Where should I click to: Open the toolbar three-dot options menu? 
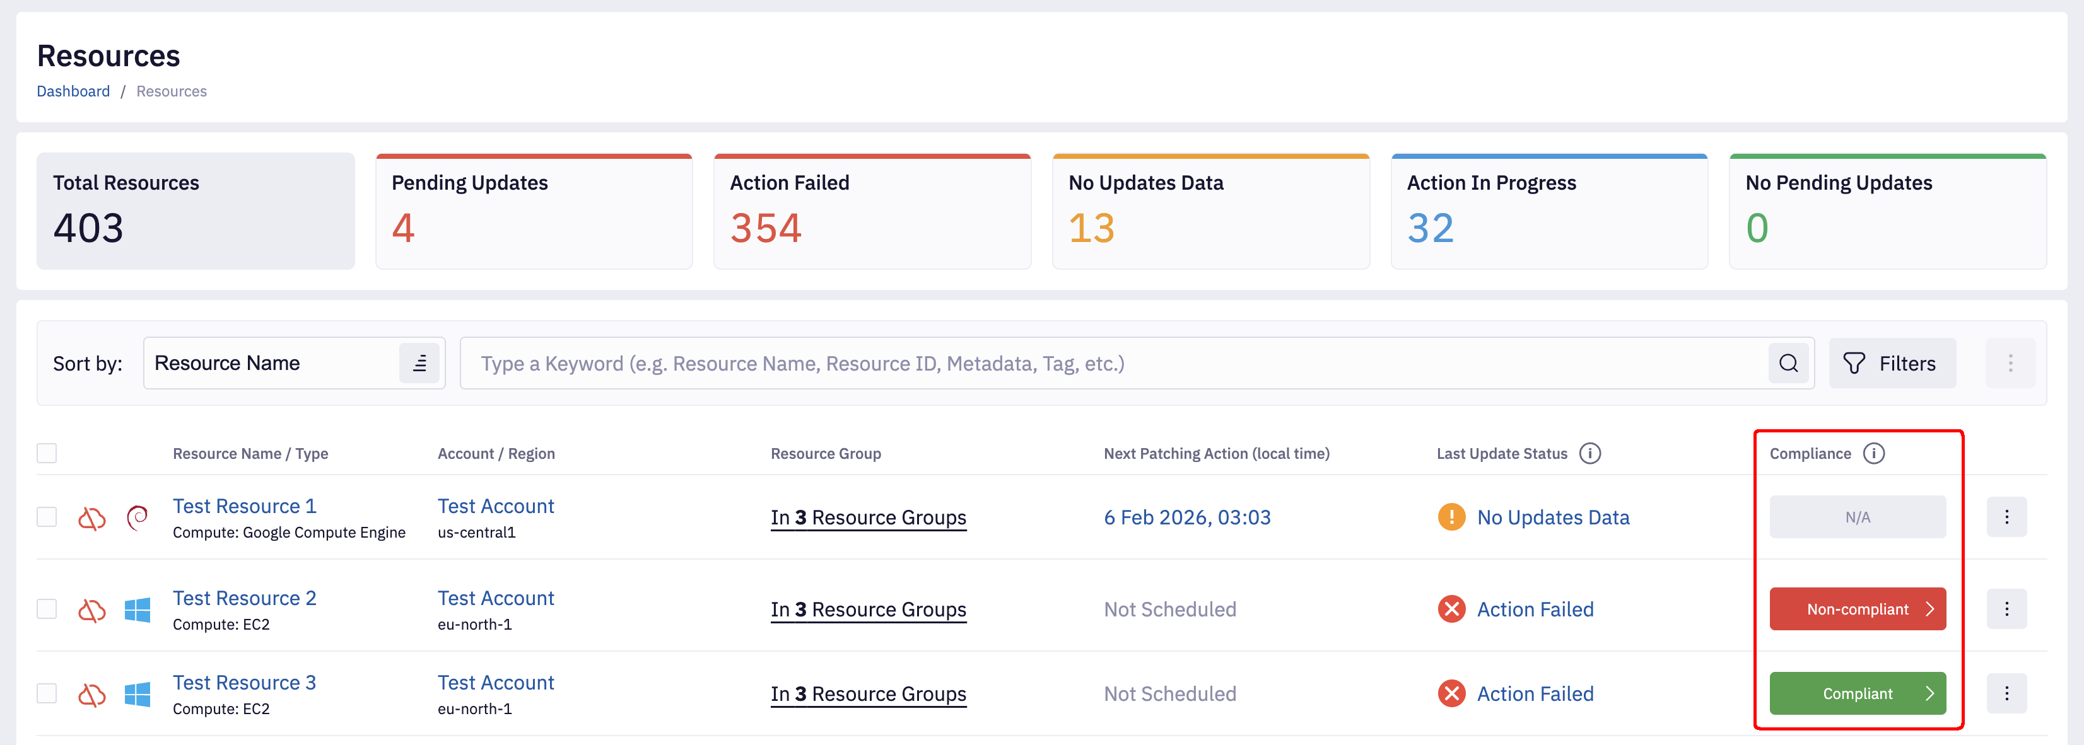coord(2010,363)
